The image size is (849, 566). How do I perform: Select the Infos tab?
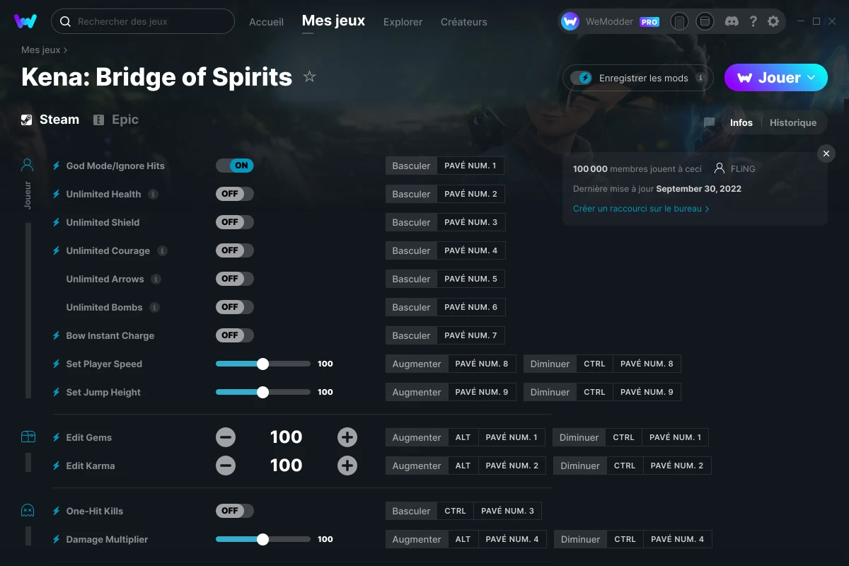(741, 122)
